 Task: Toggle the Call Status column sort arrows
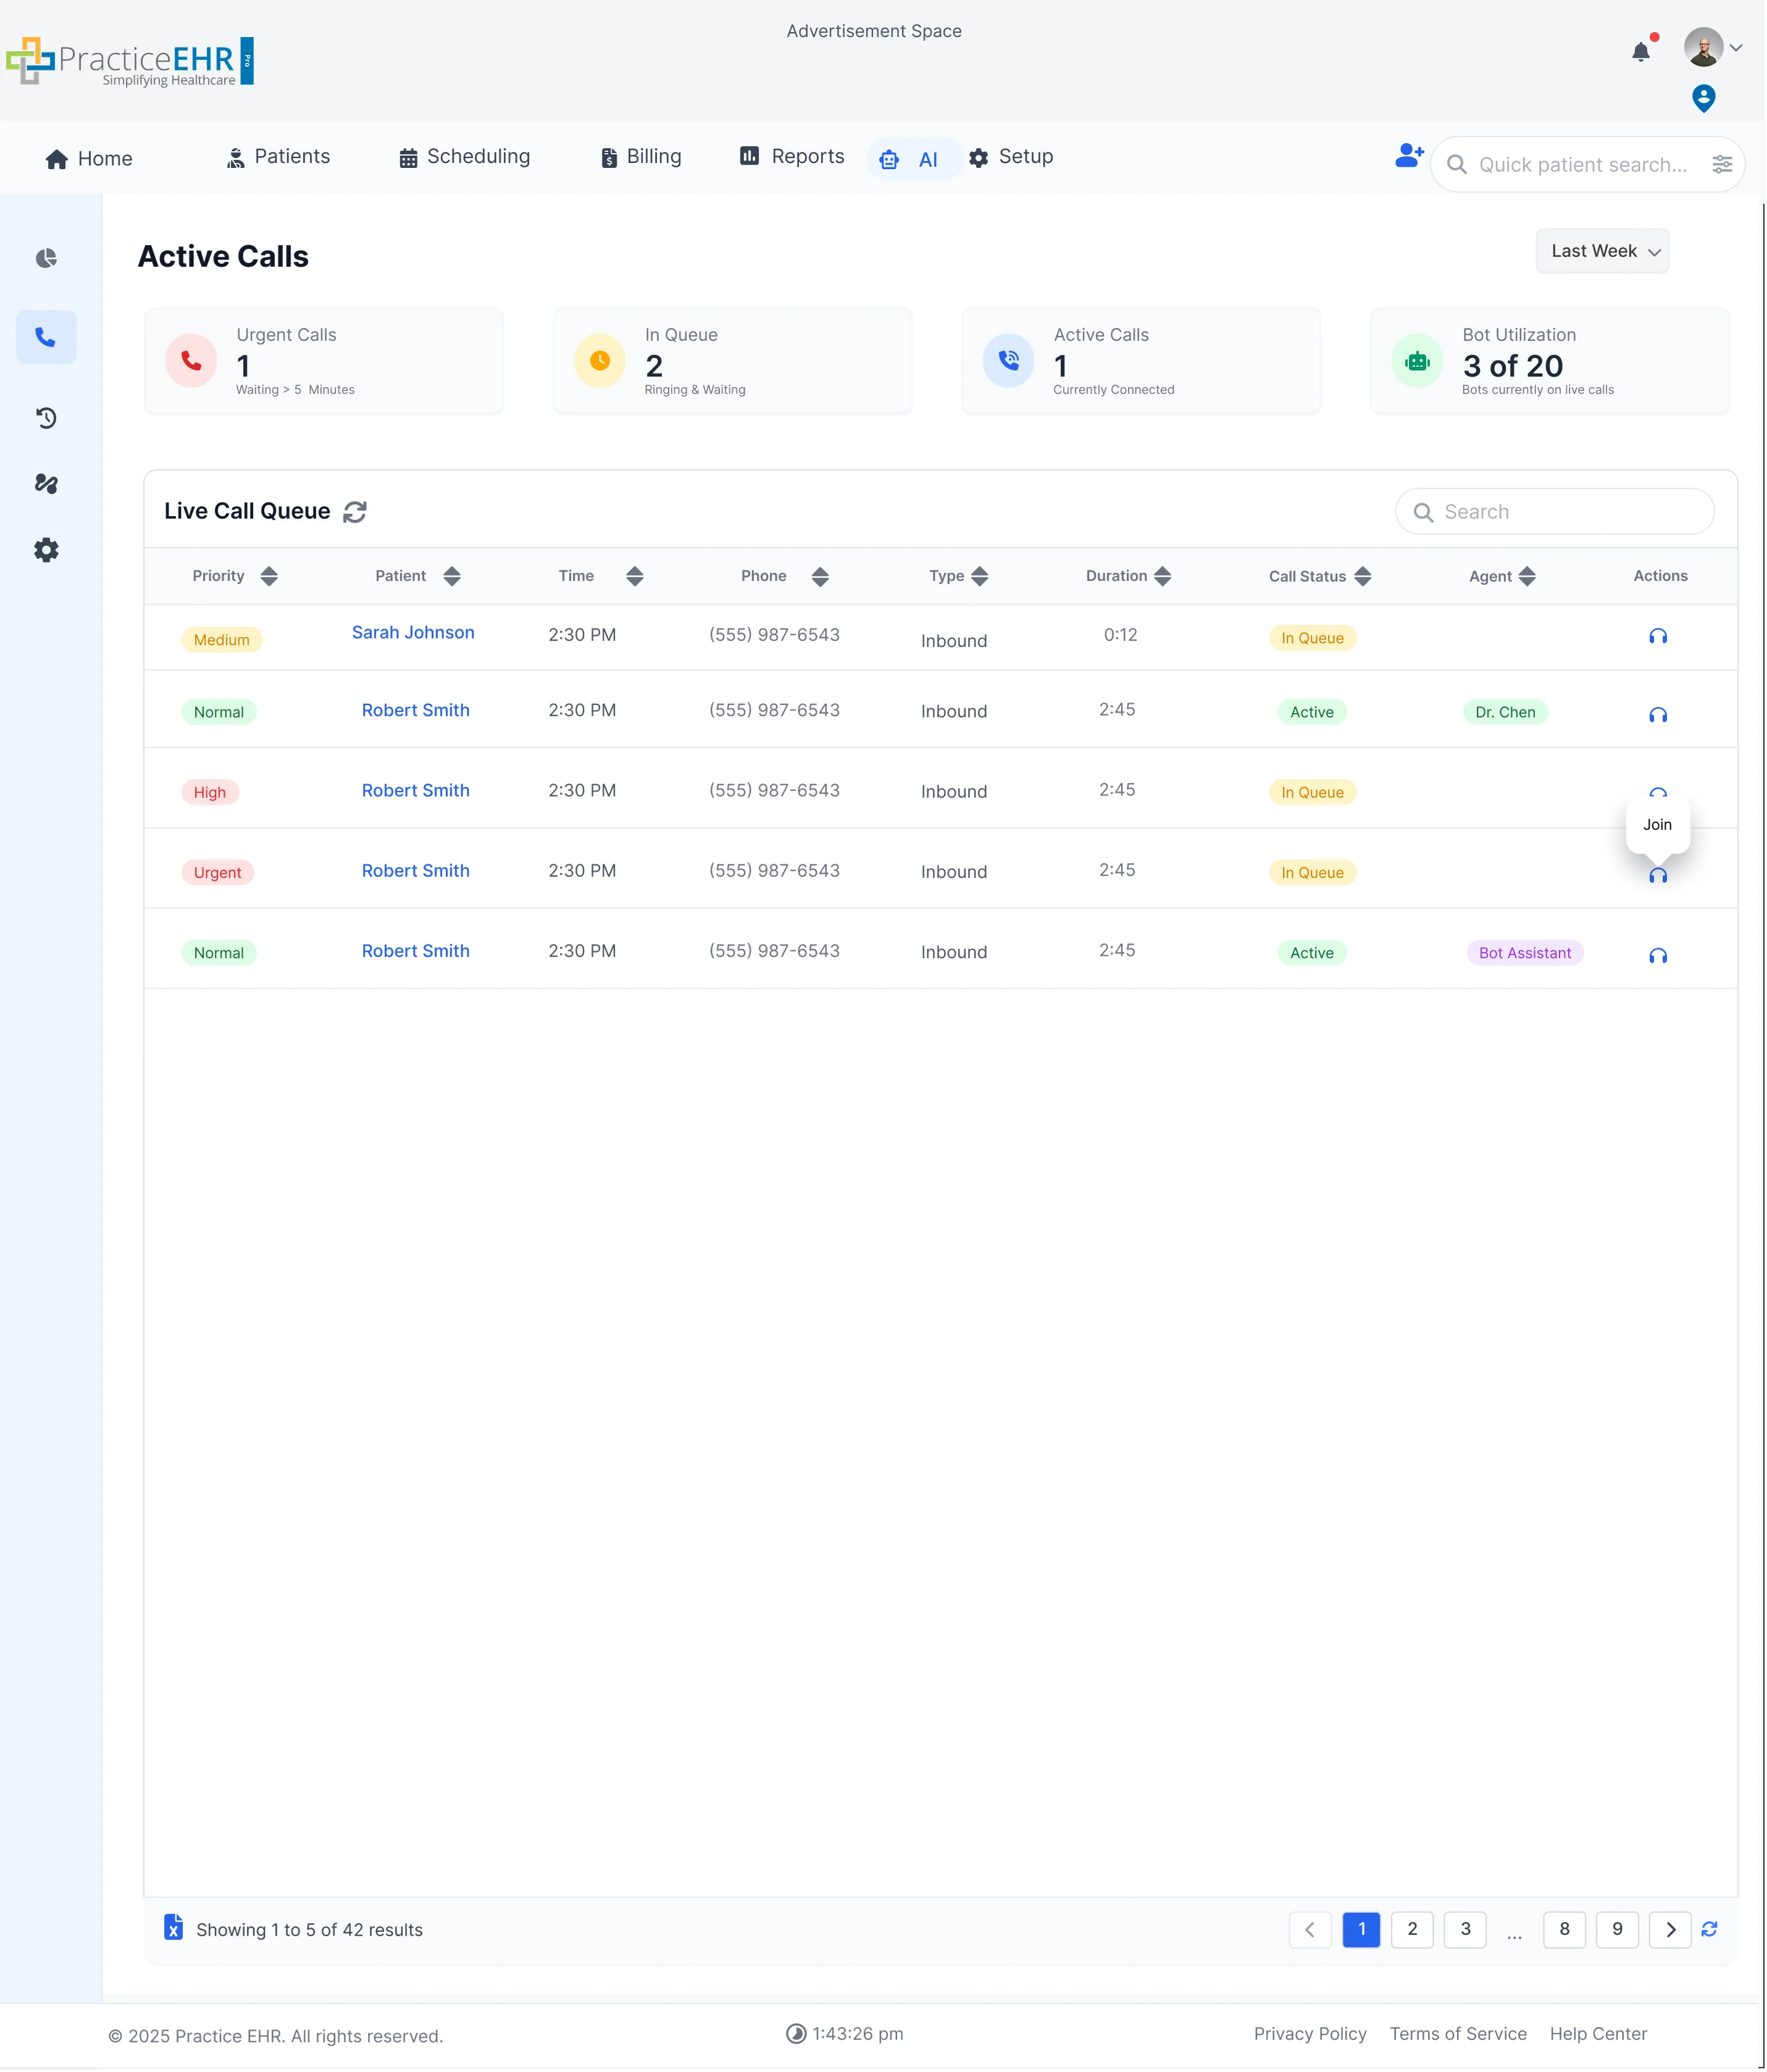pyautogui.click(x=1363, y=576)
